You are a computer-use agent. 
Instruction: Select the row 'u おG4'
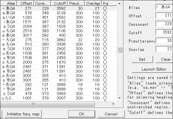pos(58,53)
